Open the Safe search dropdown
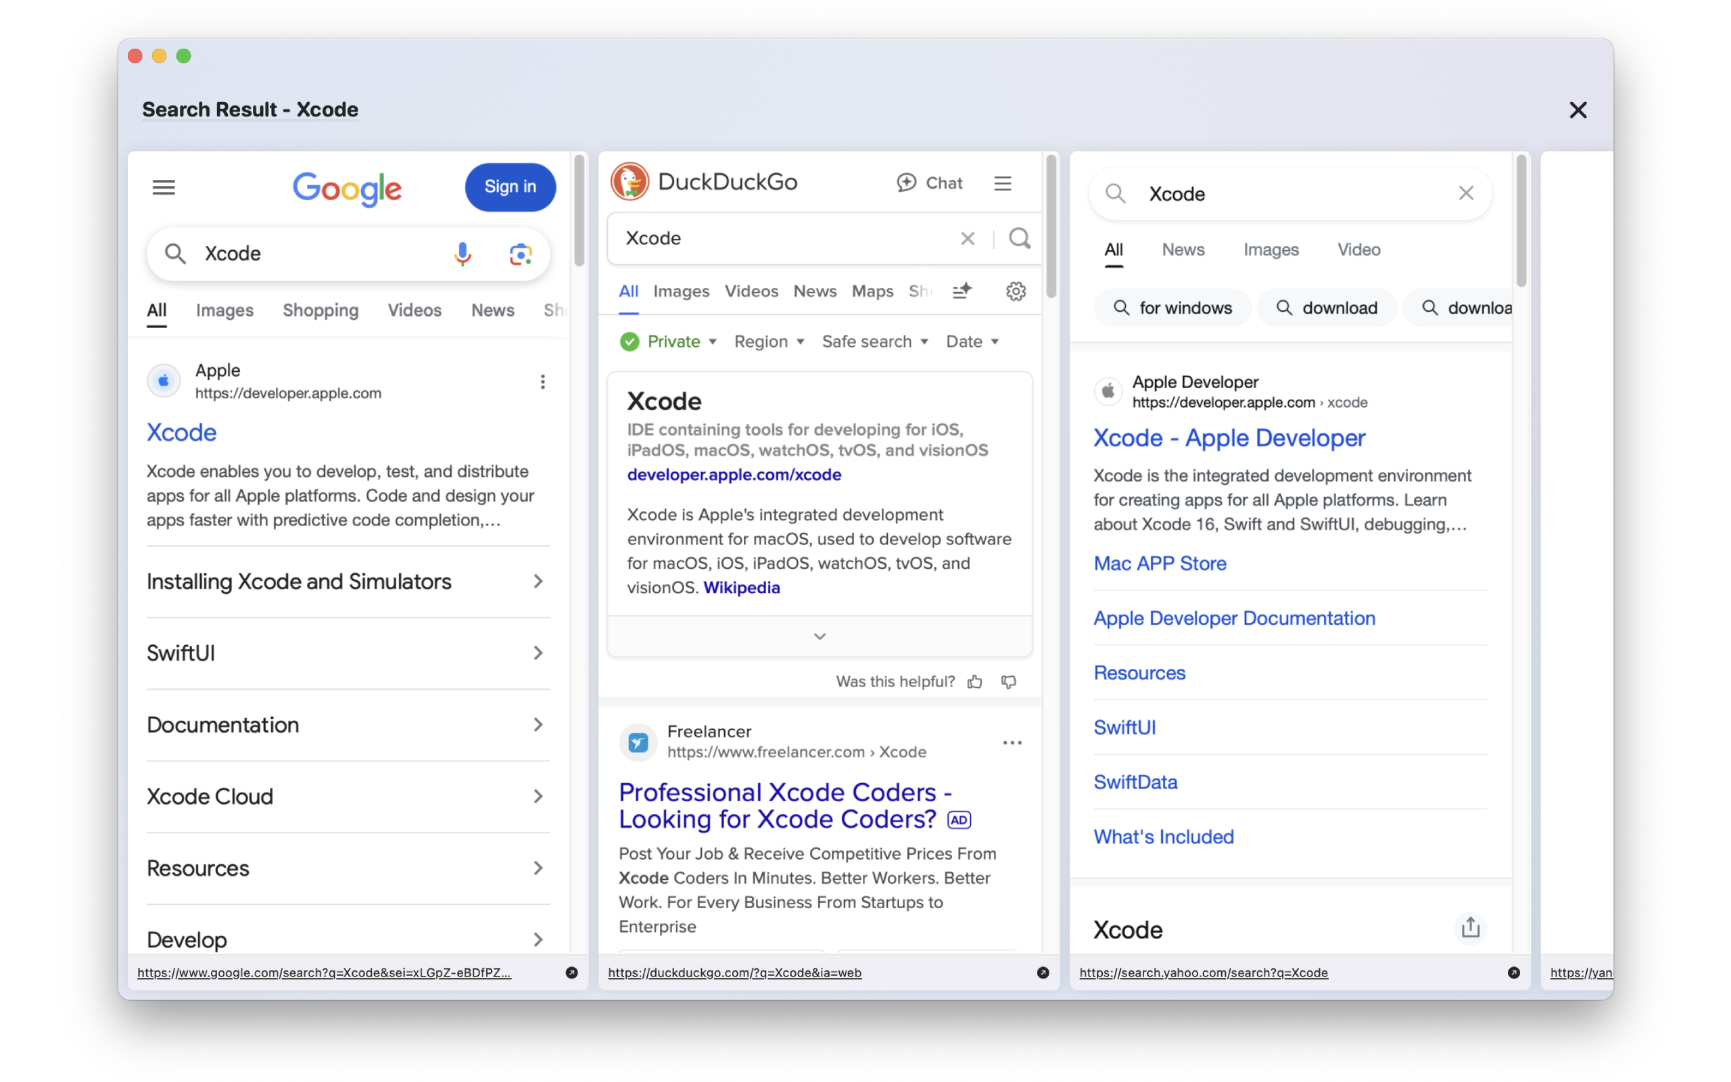This screenshot has width=1731, height=1082. tap(875, 342)
